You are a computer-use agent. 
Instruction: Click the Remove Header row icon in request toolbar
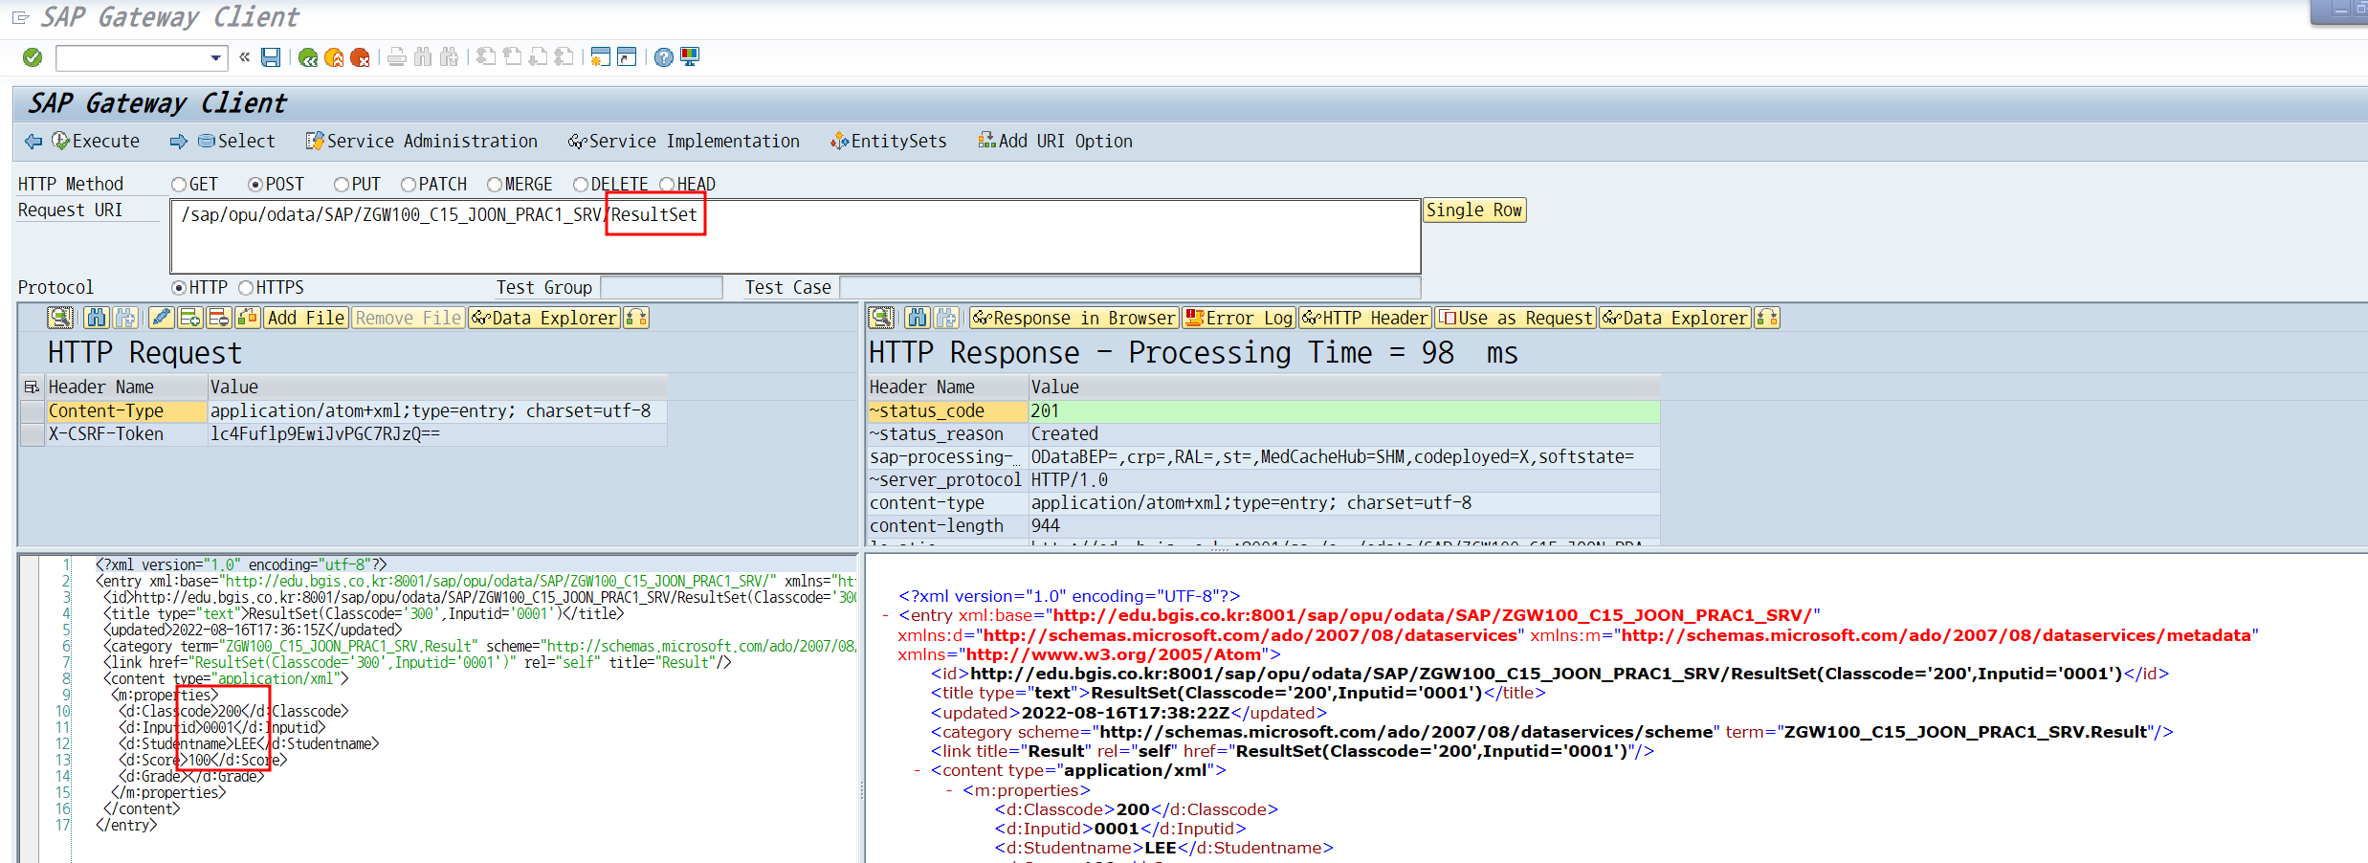point(219,318)
